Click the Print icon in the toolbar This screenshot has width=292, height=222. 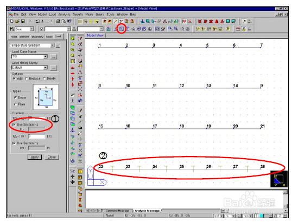pyautogui.click(x=58, y=21)
